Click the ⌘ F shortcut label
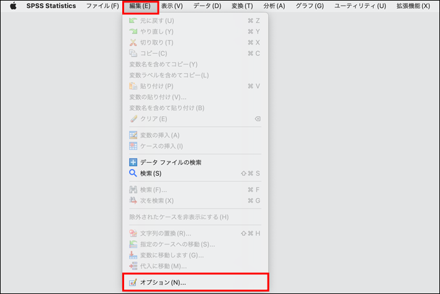The image size is (440, 294). pos(254,190)
